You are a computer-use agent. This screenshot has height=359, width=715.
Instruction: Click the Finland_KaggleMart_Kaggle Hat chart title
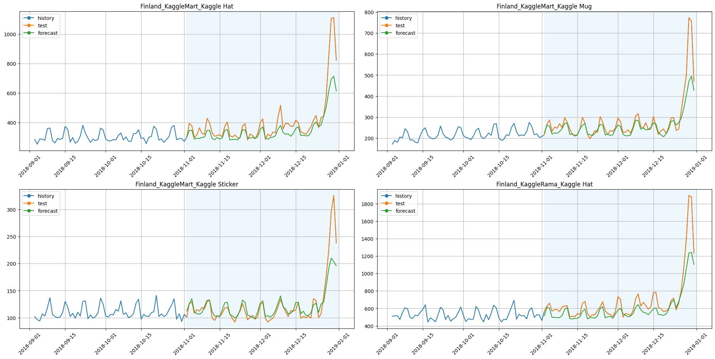coord(187,6)
